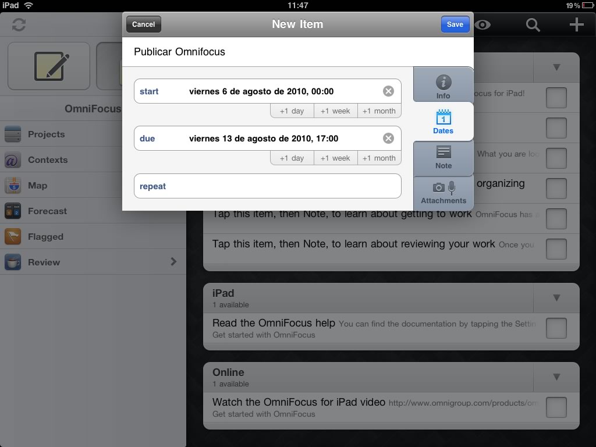
Task: Select the Dates tab
Action: click(x=443, y=122)
